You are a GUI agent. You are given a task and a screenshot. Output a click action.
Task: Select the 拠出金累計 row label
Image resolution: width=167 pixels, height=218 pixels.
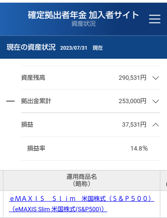[x=36, y=101]
